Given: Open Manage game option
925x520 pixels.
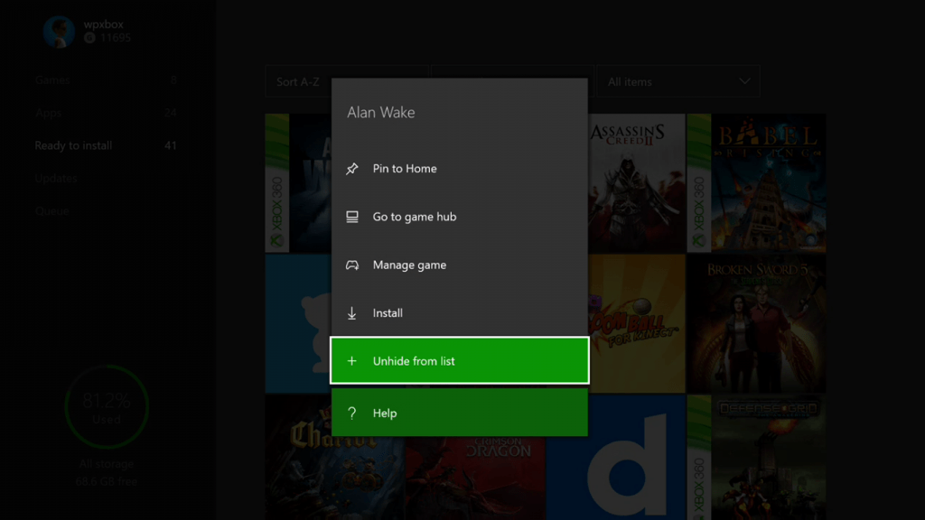Looking at the screenshot, I should click(x=460, y=265).
